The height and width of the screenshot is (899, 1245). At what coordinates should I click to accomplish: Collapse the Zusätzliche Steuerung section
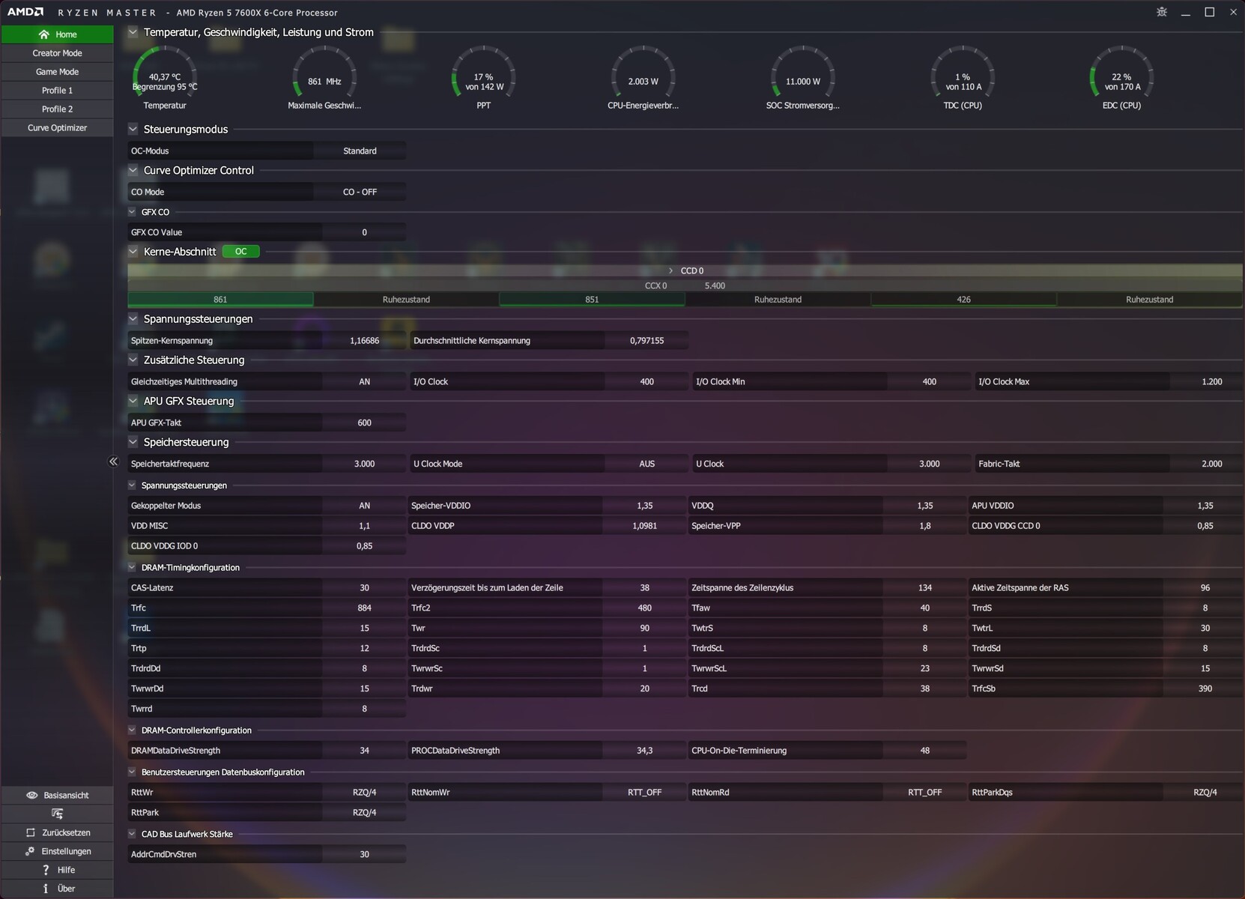coord(133,360)
